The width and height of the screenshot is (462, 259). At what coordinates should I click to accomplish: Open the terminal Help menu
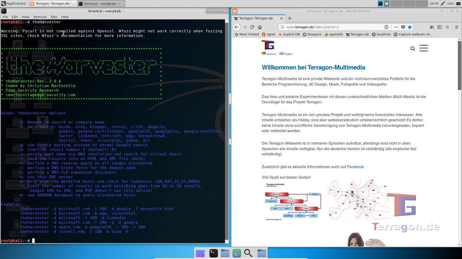65,17
